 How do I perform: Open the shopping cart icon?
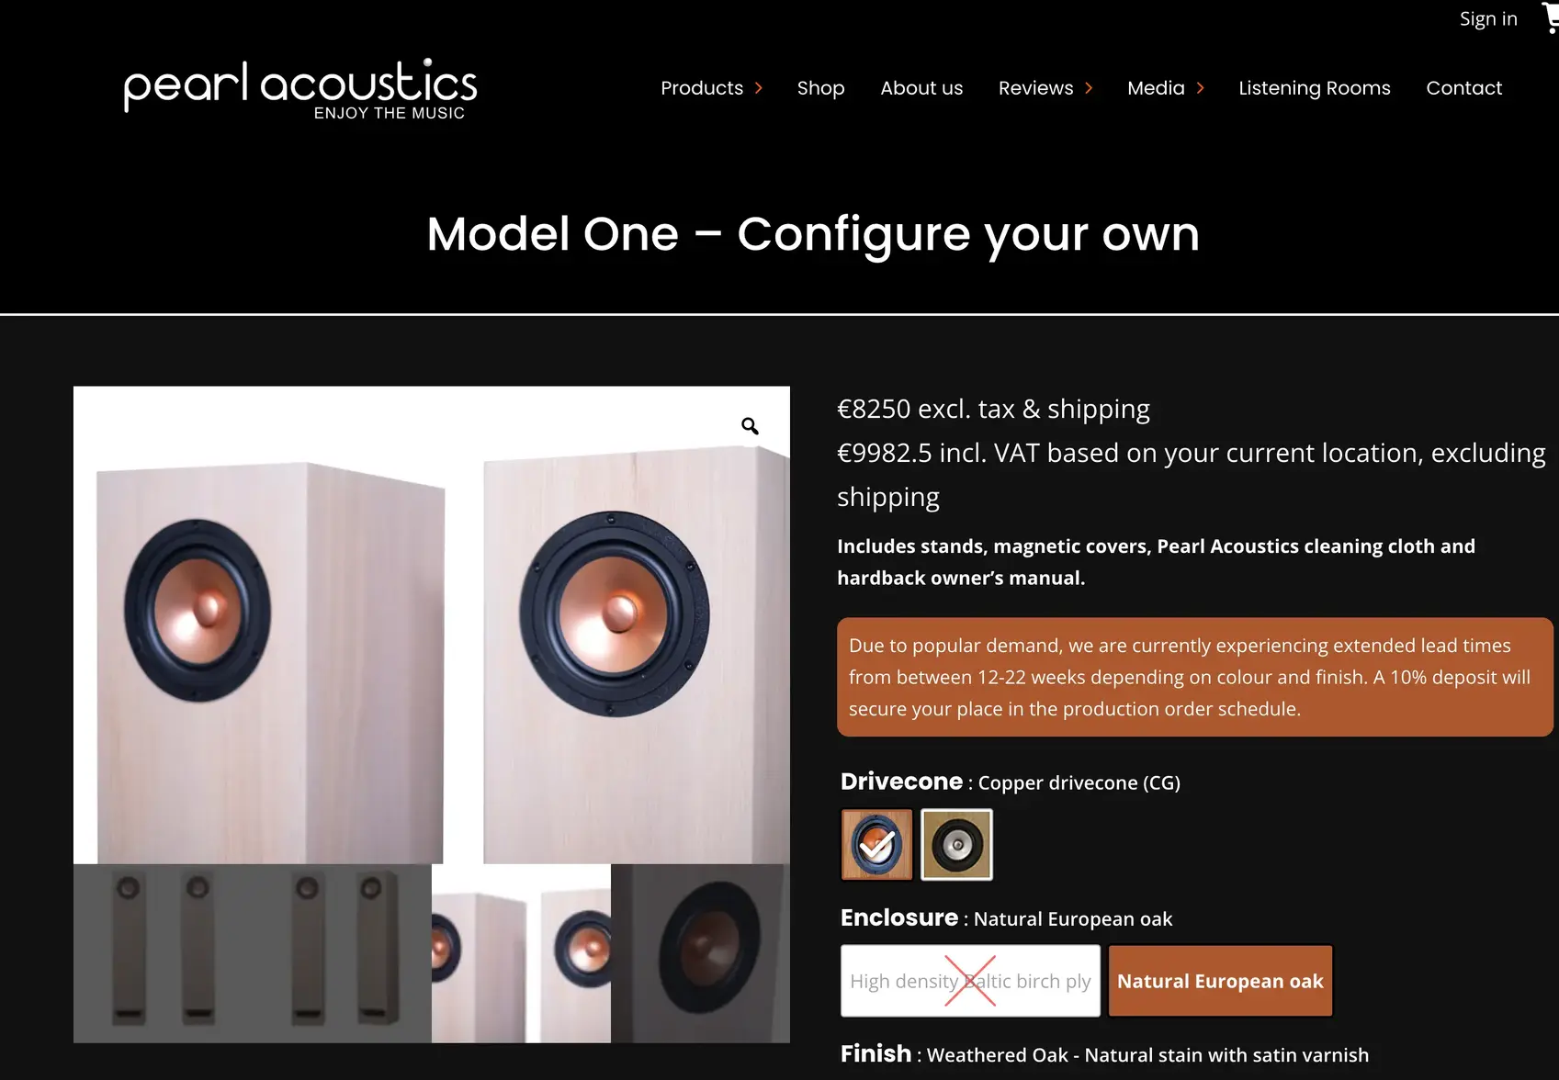coord(1551,17)
